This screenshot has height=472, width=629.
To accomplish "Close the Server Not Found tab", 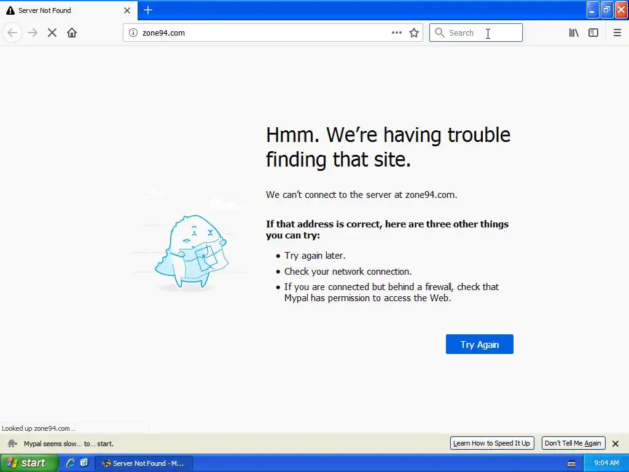I will 127,10.
